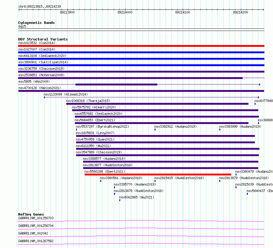Open nsv3547989 (Chaisson2019) variant
This screenshot has height=248, width=273.
point(99,152)
